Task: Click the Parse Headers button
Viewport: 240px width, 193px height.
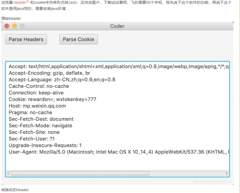Action: click(26, 39)
